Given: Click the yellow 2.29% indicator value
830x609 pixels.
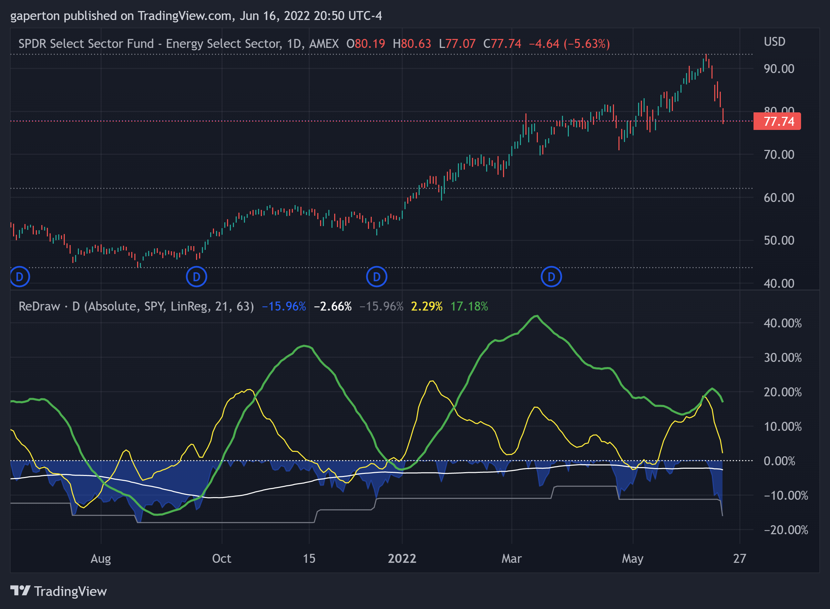Looking at the screenshot, I should click(x=427, y=306).
